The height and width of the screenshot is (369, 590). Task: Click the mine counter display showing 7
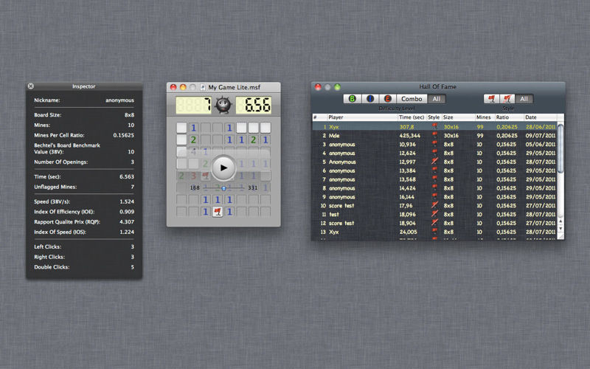pos(193,105)
